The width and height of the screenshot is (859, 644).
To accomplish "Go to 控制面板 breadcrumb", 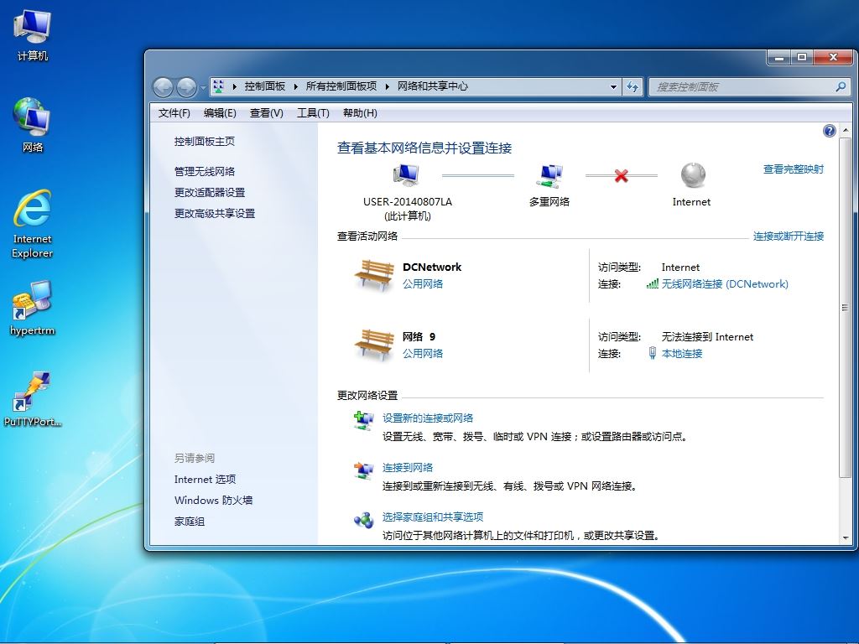I will click(x=264, y=86).
